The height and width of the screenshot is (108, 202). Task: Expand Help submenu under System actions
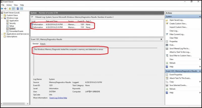pyautogui.click(x=200, y=67)
